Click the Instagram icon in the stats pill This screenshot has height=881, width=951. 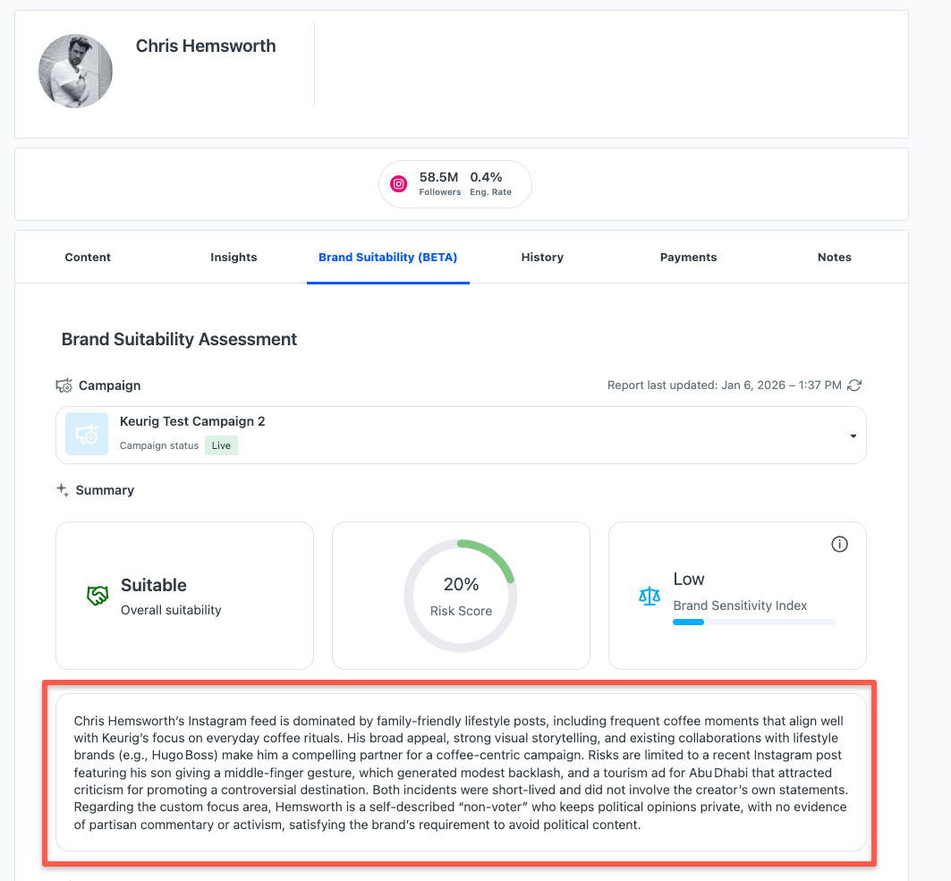pyautogui.click(x=399, y=184)
